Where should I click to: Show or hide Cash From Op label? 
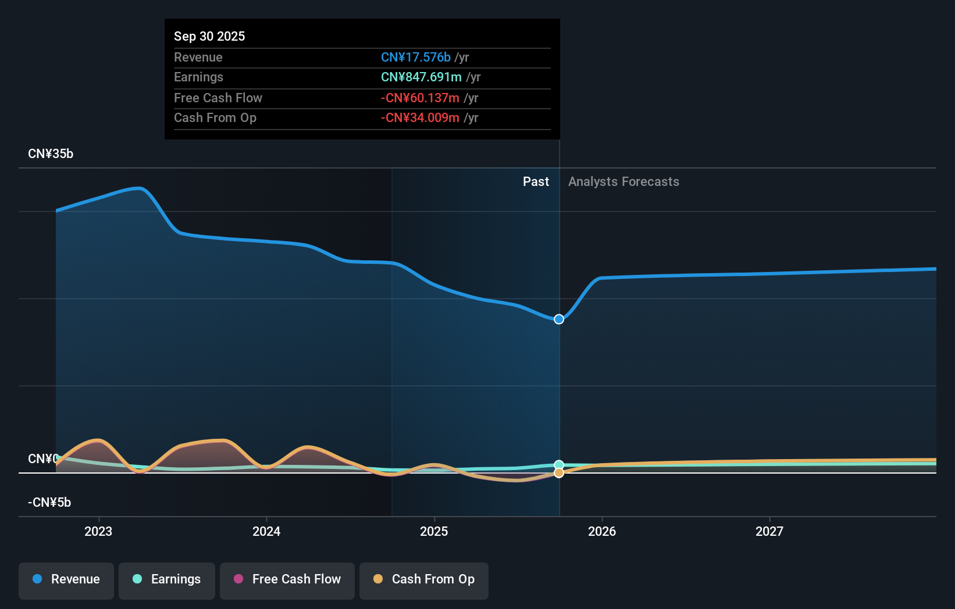pos(433,579)
